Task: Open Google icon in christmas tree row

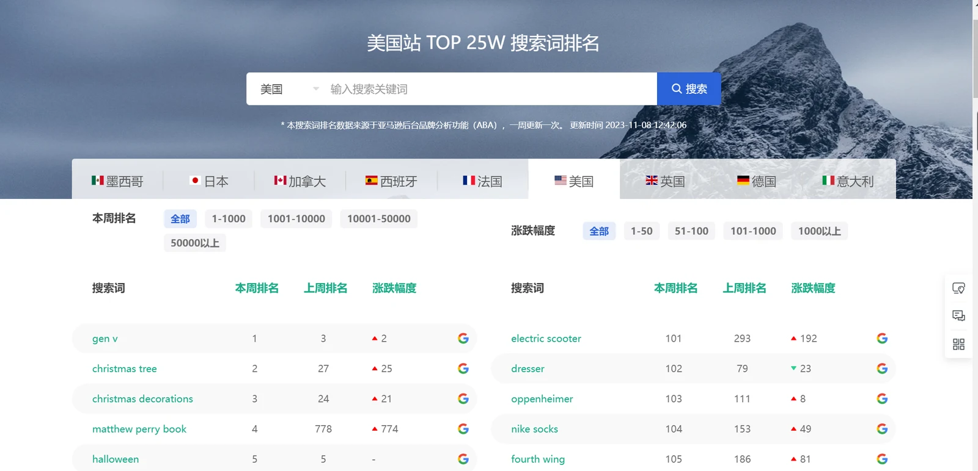Action: 463,369
